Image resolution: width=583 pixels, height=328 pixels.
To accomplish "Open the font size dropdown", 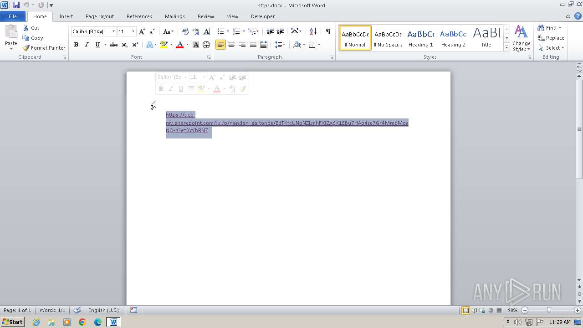I will pyautogui.click(x=133, y=31).
